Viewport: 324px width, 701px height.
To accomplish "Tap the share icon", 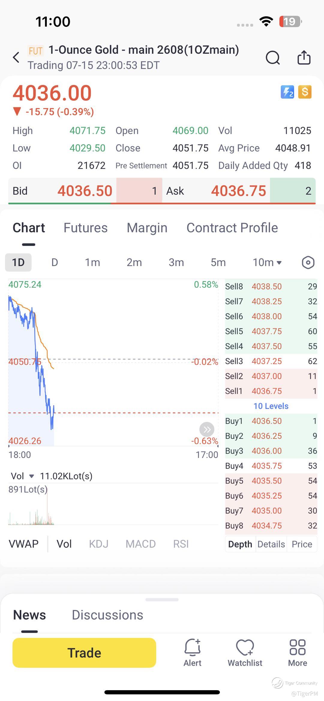I will point(304,57).
